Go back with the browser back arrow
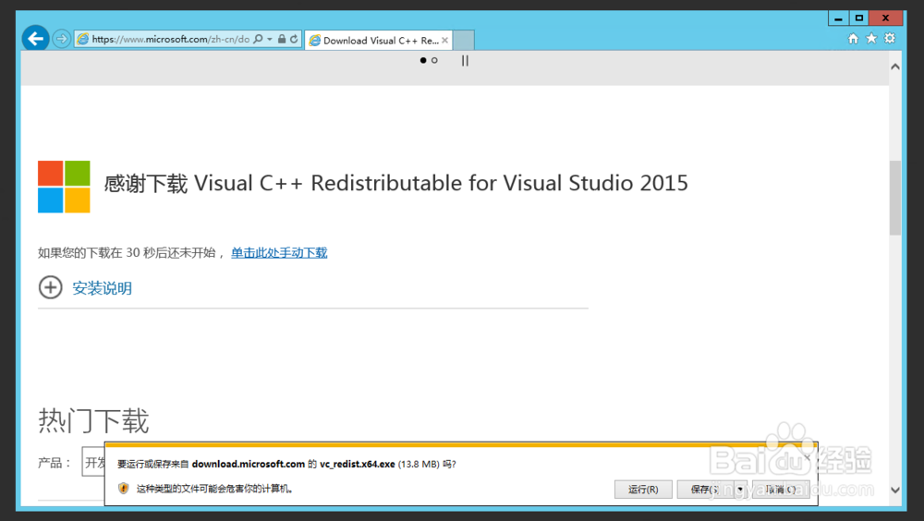The image size is (924, 521). (x=35, y=39)
